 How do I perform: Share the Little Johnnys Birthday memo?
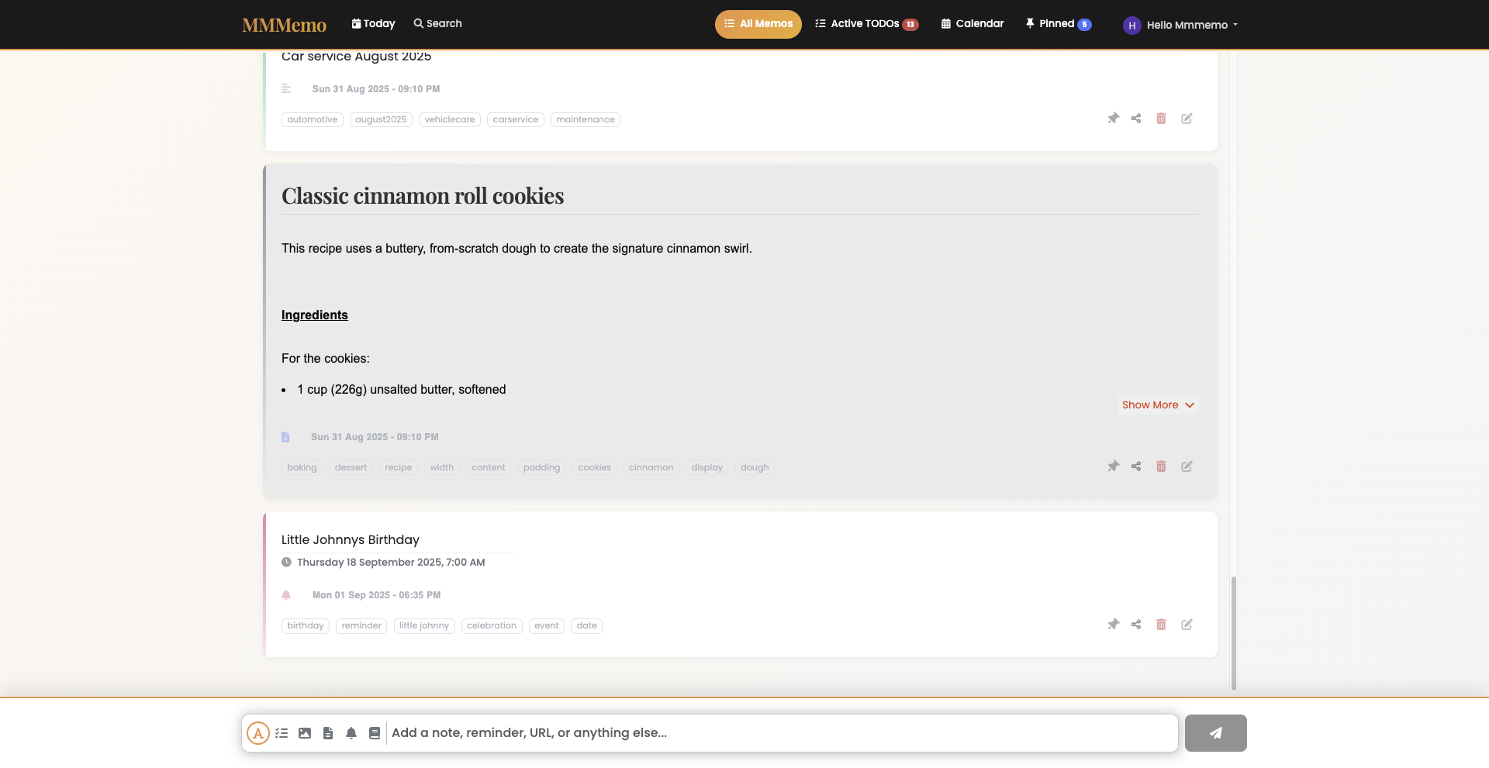1136,625
